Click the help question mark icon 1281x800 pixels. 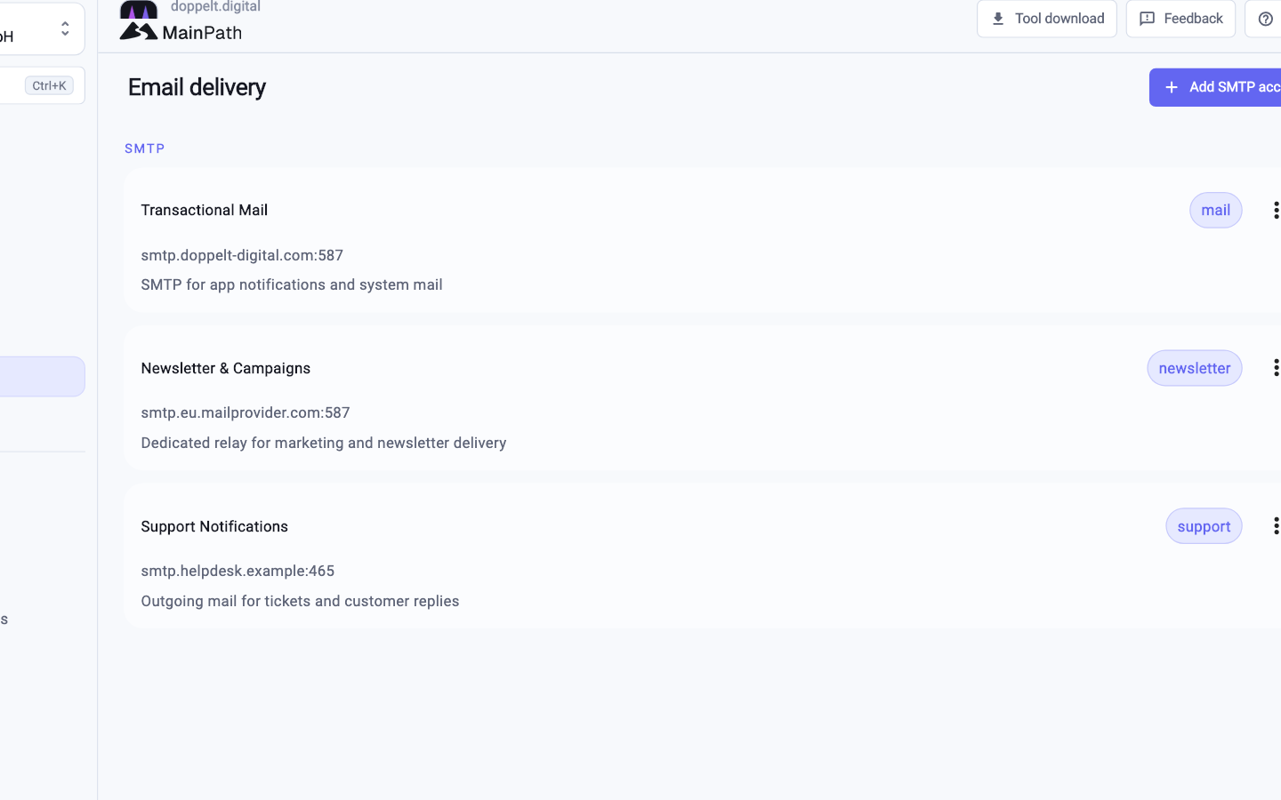(x=1265, y=19)
